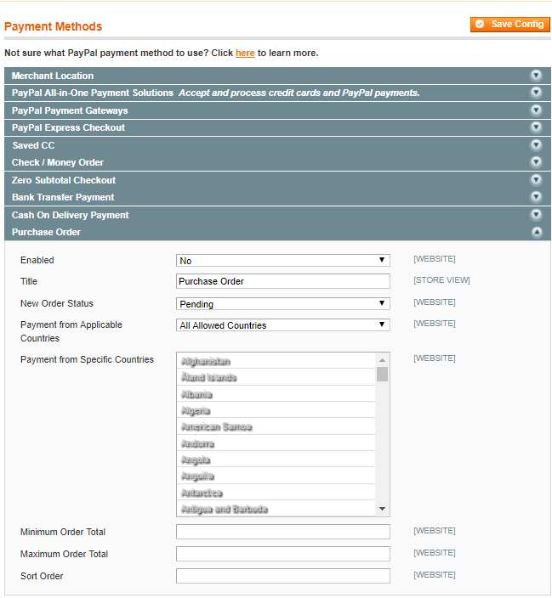This screenshot has height=598, width=552.
Task: Click the Maximum Order Total label
Action: point(64,554)
